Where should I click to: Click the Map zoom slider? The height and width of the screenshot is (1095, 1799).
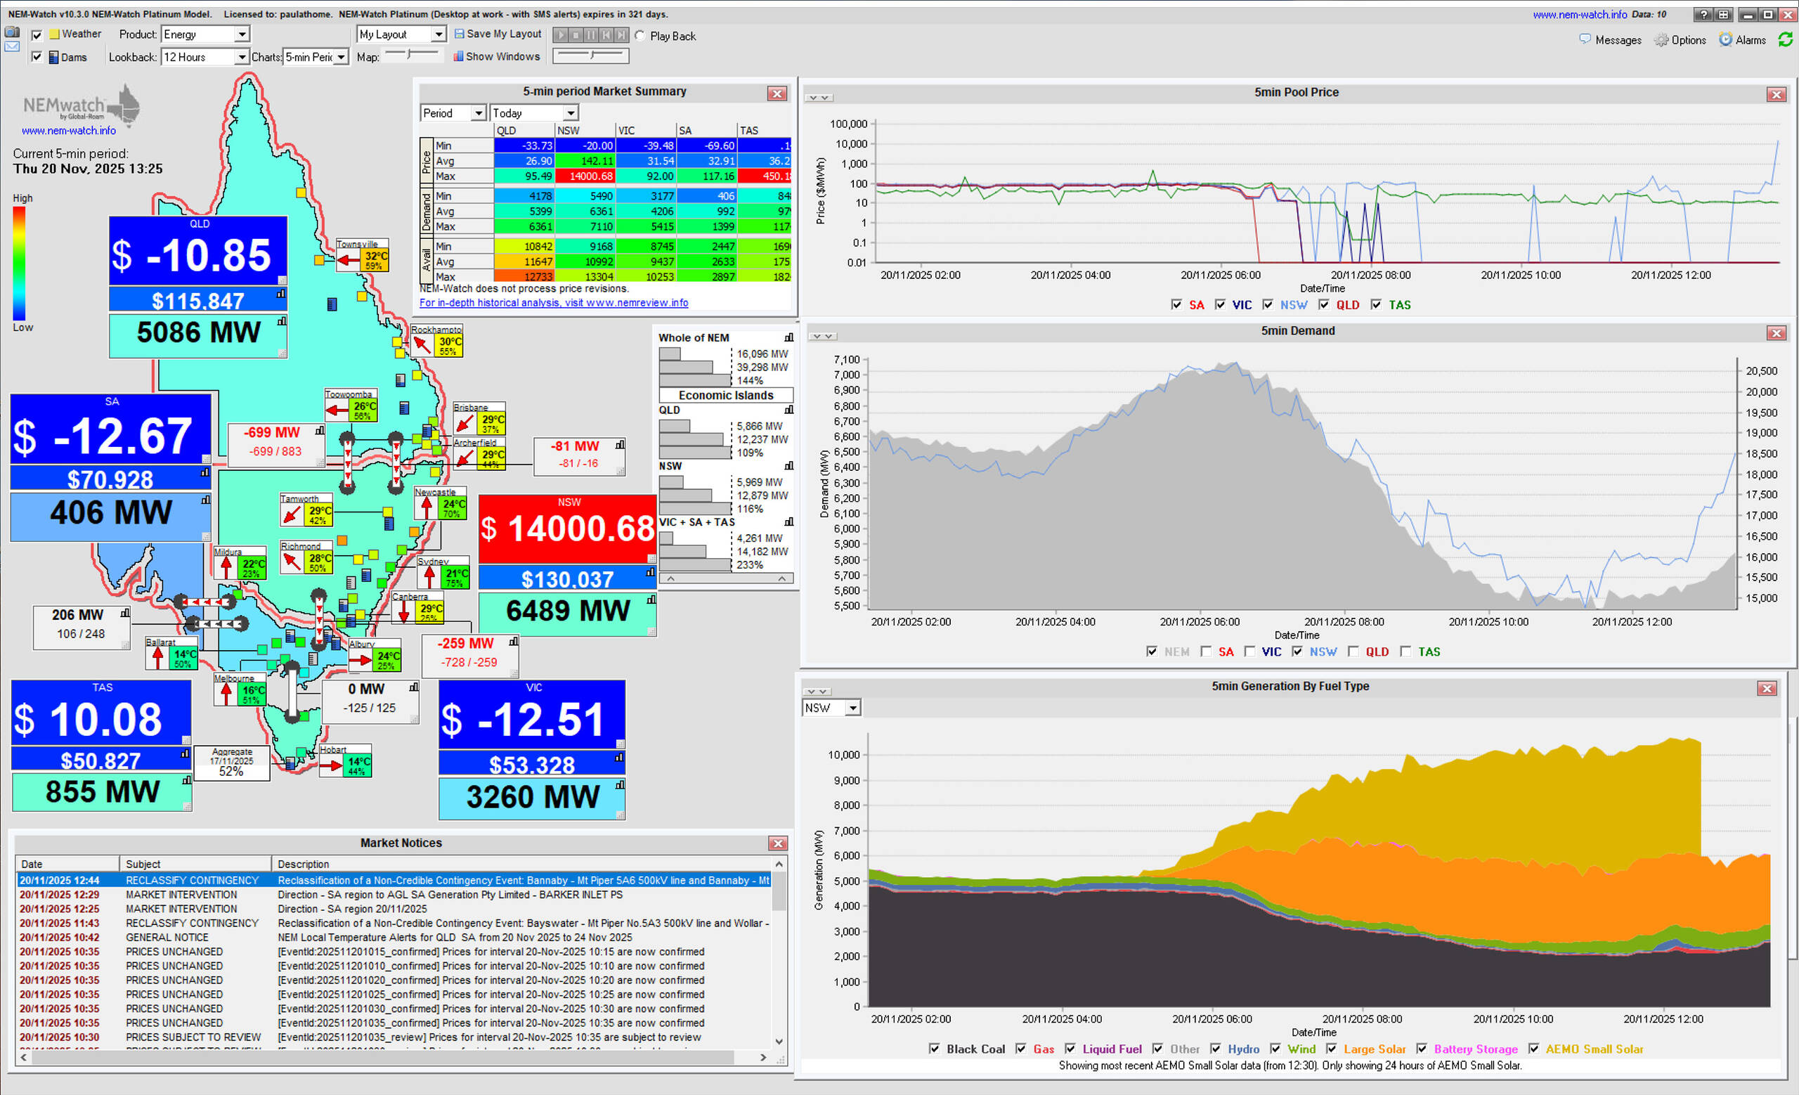coord(410,55)
